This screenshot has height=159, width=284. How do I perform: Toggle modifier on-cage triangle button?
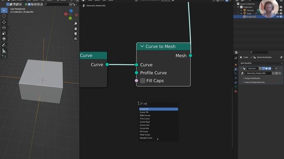pos(260,68)
